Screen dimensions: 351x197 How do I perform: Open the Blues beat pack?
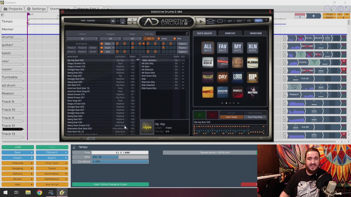click(x=237, y=63)
